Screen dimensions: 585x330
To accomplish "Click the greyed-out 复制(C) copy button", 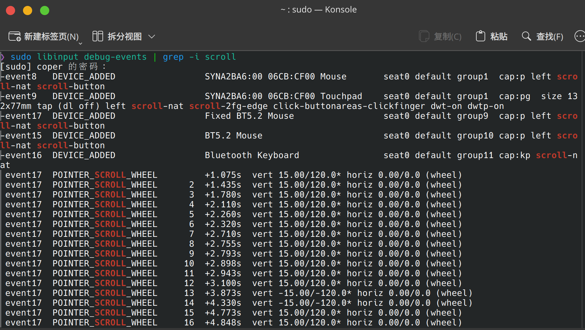I will pos(440,36).
